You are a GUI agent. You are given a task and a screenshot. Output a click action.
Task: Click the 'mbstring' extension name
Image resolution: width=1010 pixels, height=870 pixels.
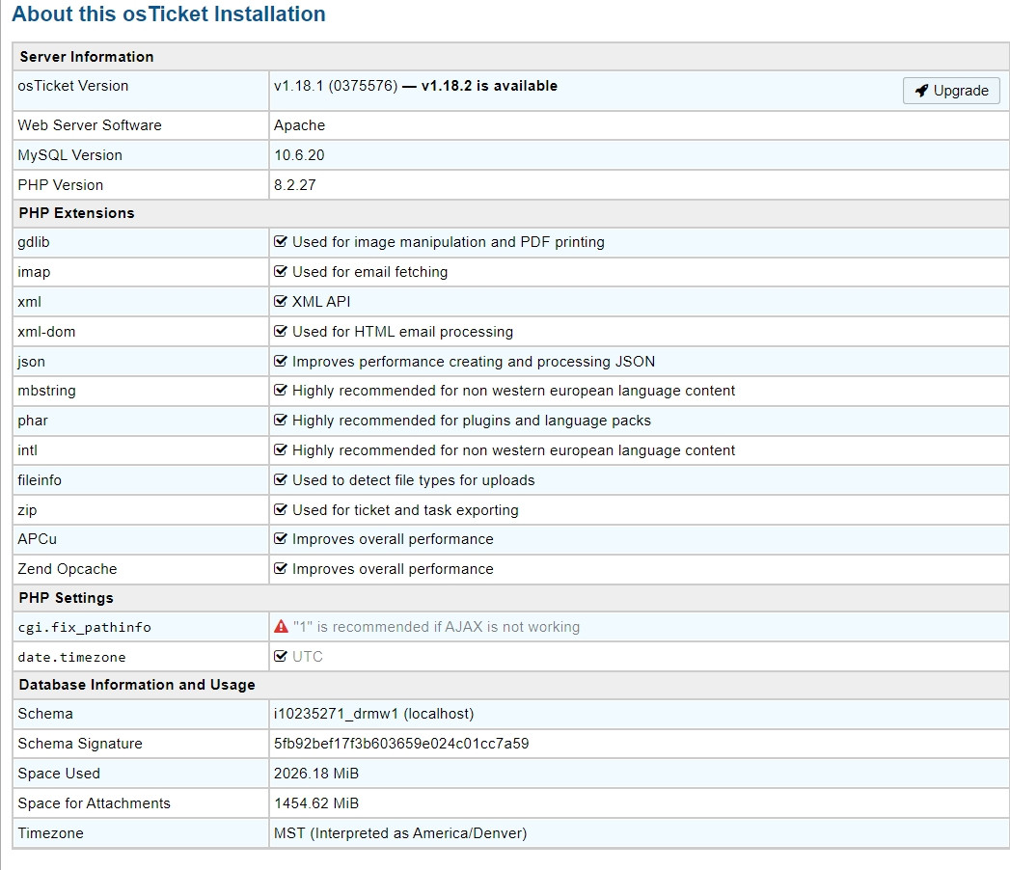pos(46,391)
